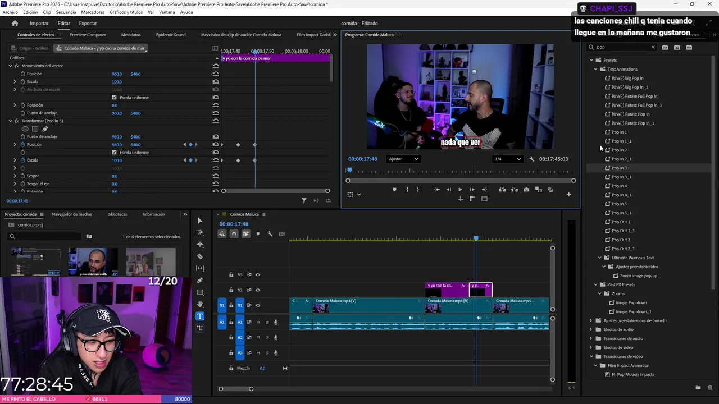The width and height of the screenshot is (719, 404).
Task: Click the Lift button in Program monitor
Action: coord(502,190)
